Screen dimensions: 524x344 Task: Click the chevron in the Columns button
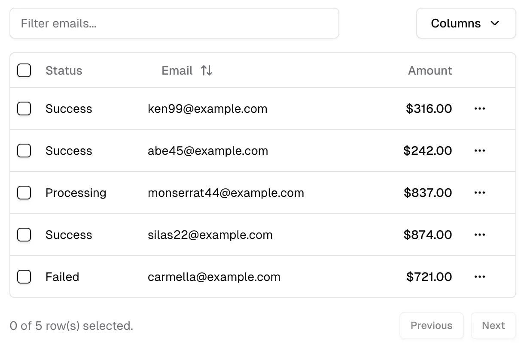click(495, 23)
